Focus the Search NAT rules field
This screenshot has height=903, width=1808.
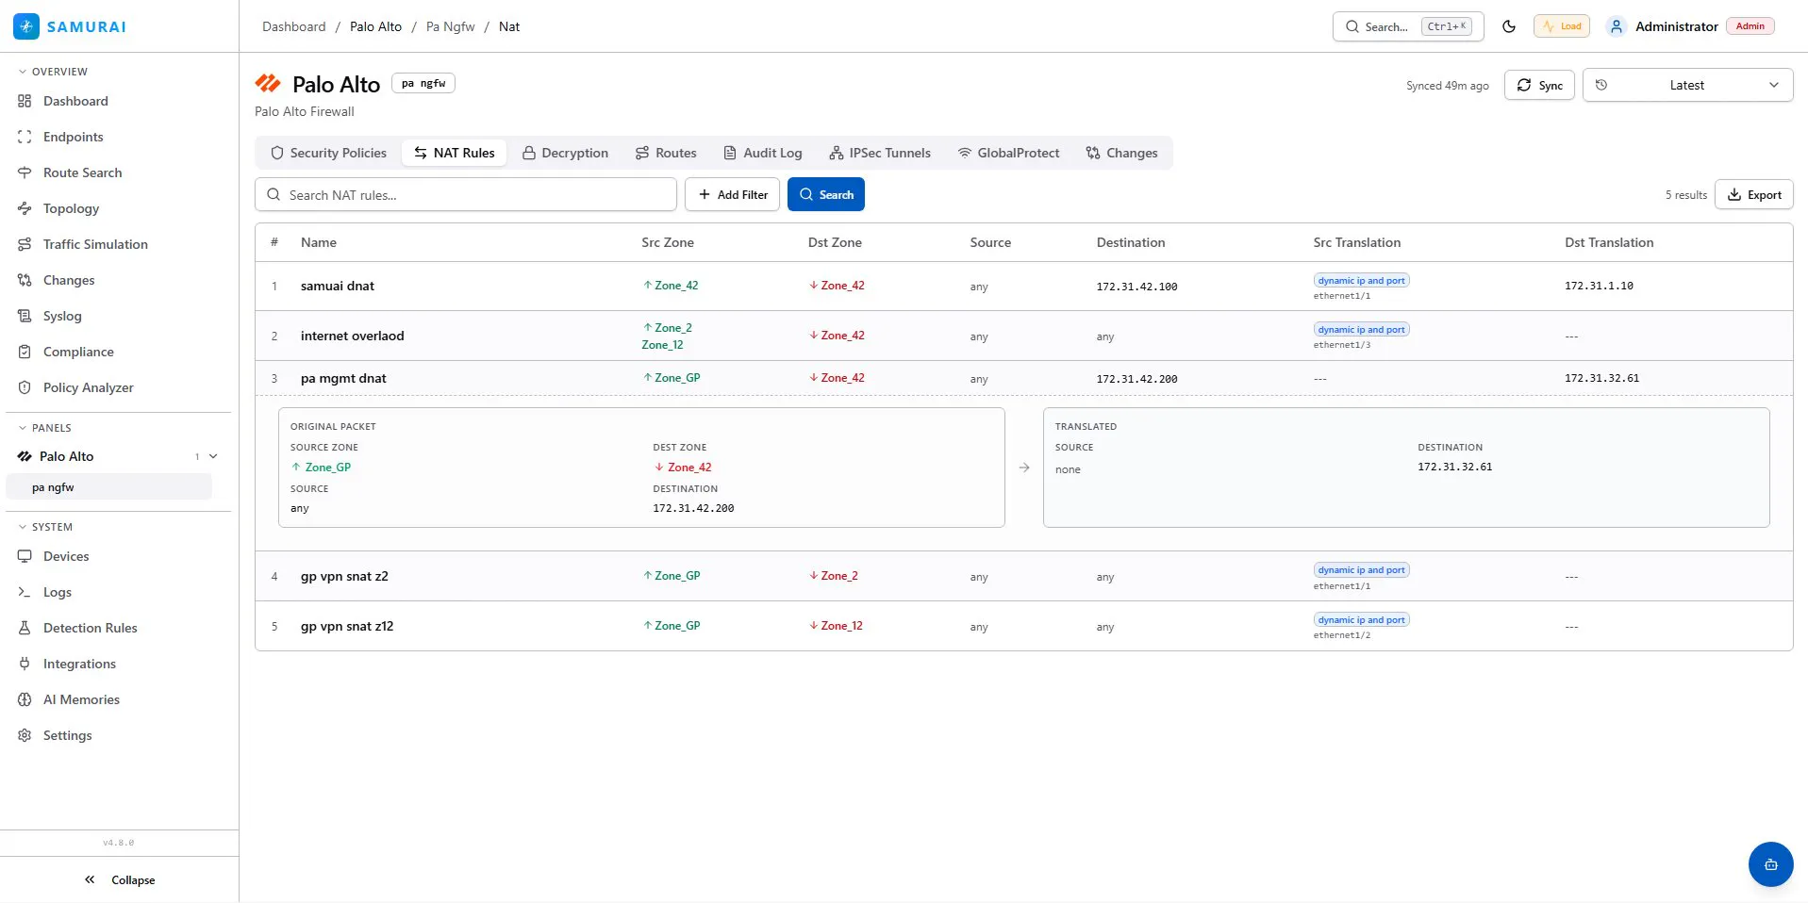point(466,194)
